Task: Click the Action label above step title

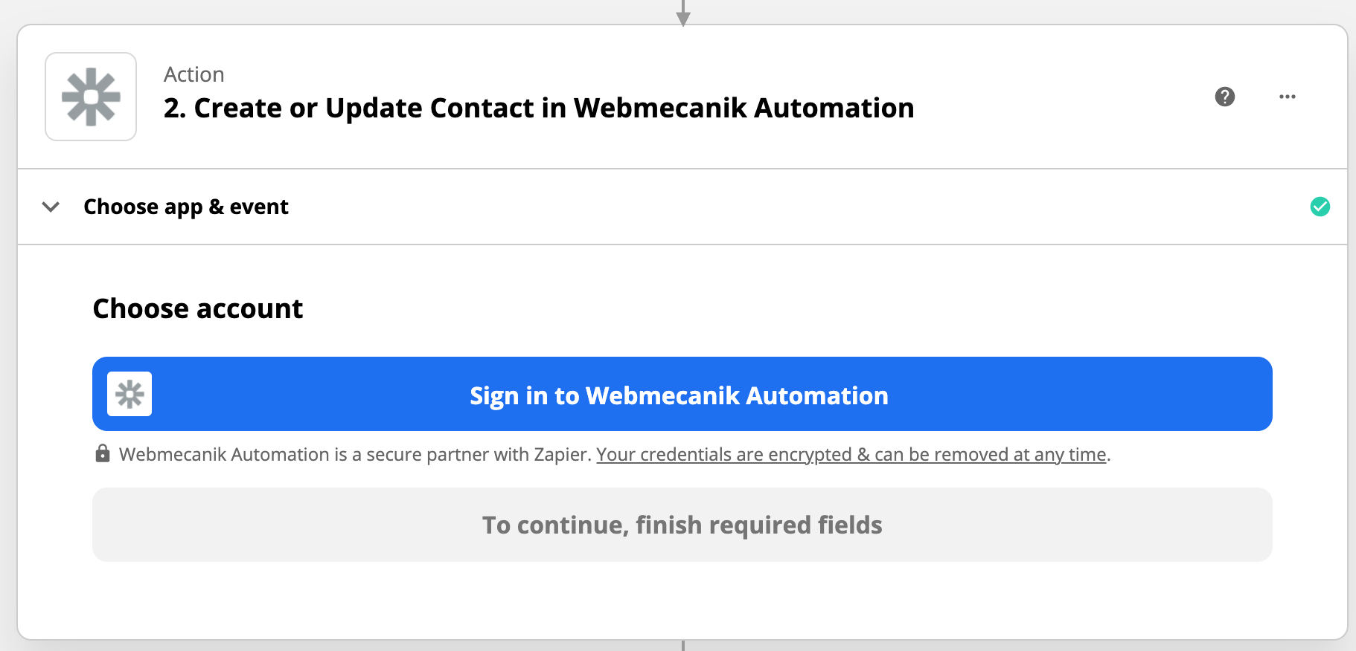Action: click(194, 74)
